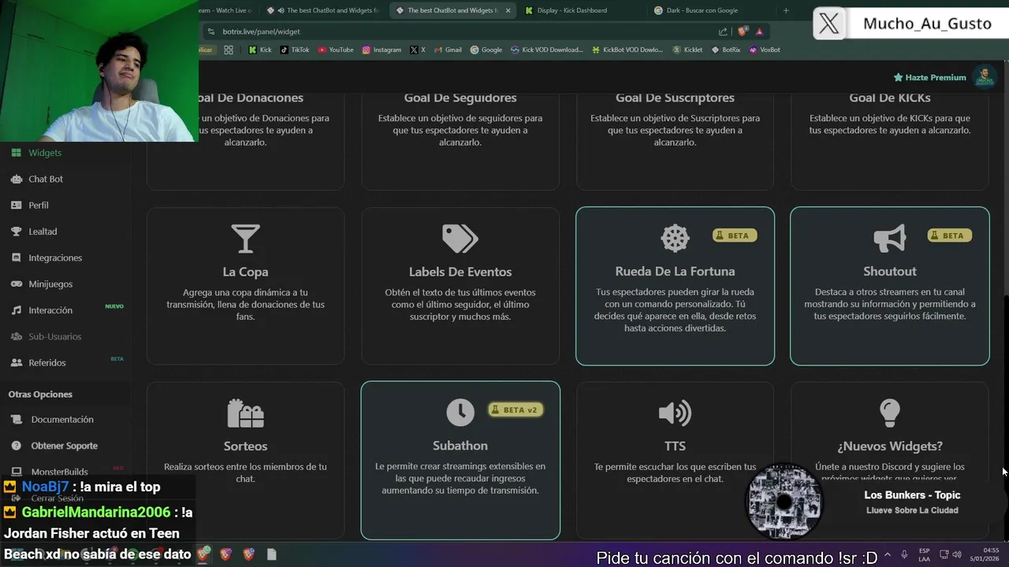1009x567 pixels.
Task: Click the volume icon in system tray
Action: [x=956, y=554]
